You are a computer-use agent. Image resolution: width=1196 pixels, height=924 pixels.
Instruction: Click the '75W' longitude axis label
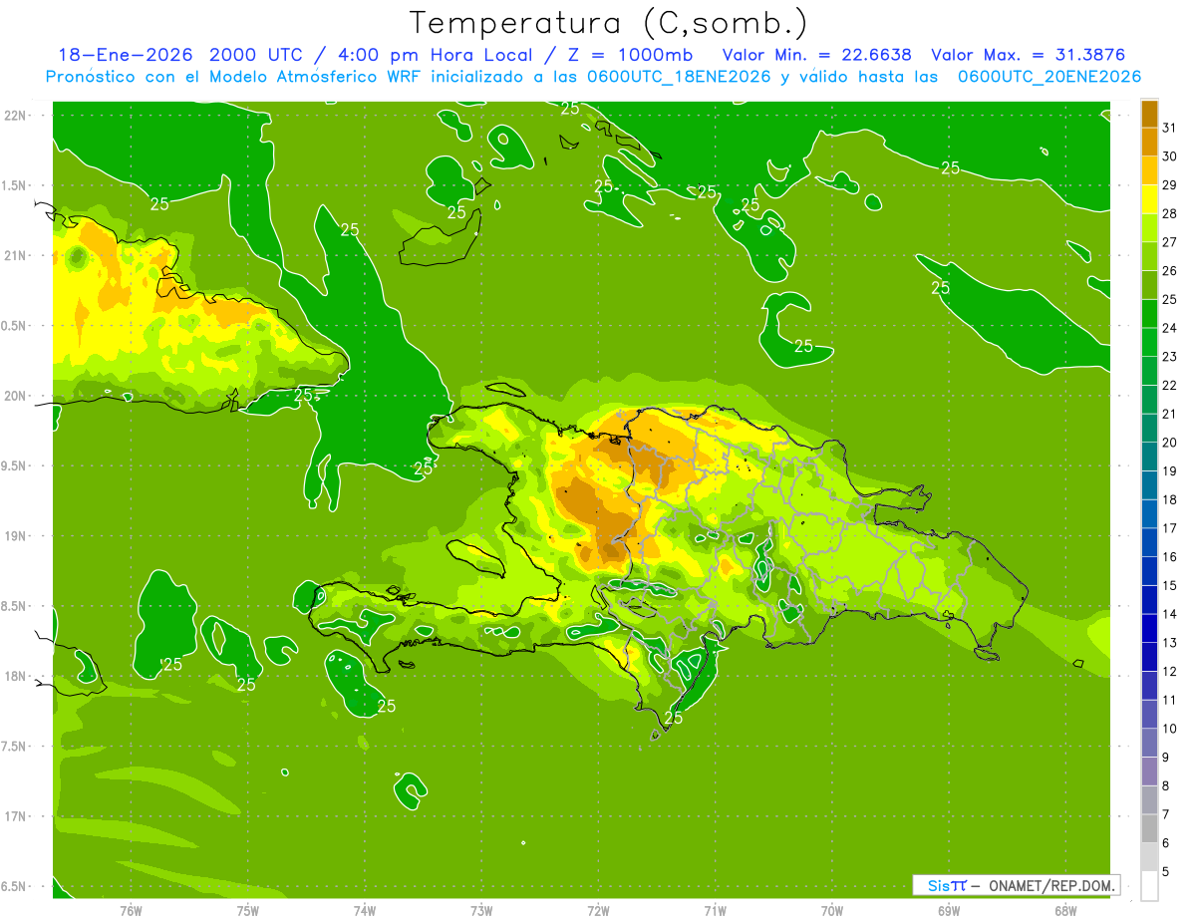[x=247, y=910]
